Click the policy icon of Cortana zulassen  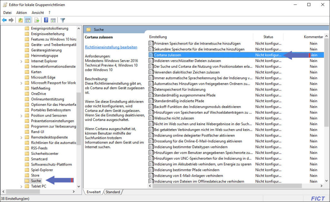click(x=151, y=55)
